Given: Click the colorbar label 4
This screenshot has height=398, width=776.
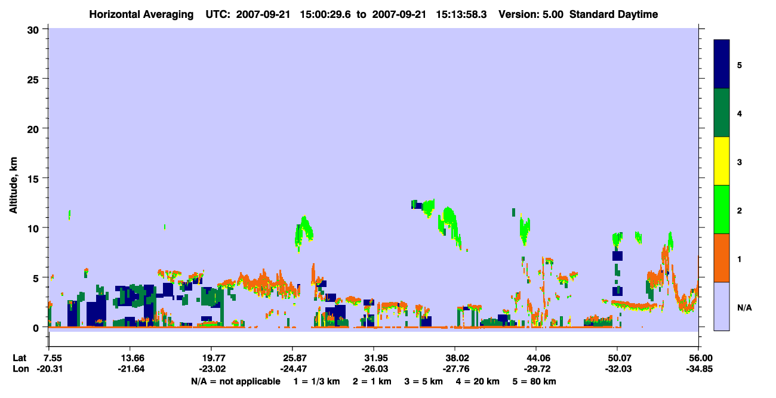Looking at the screenshot, I should pyautogui.click(x=739, y=113).
